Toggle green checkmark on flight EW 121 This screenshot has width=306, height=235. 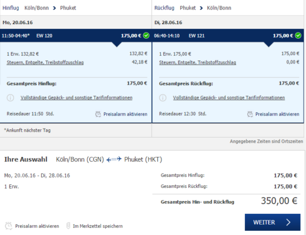point(298,35)
